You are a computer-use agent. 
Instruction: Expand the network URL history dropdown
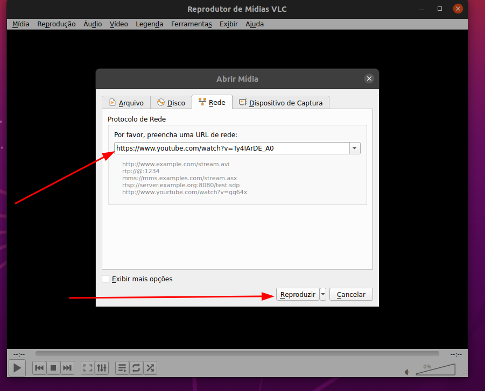pos(355,148)
